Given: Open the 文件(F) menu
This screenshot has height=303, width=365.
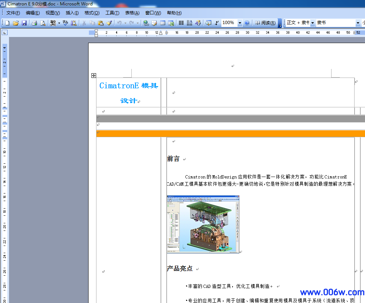Looking at the screenshot, I should point(13,13).
